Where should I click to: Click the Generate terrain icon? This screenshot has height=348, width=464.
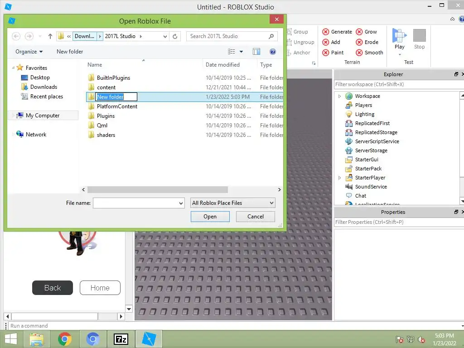(x=325, y=32)
